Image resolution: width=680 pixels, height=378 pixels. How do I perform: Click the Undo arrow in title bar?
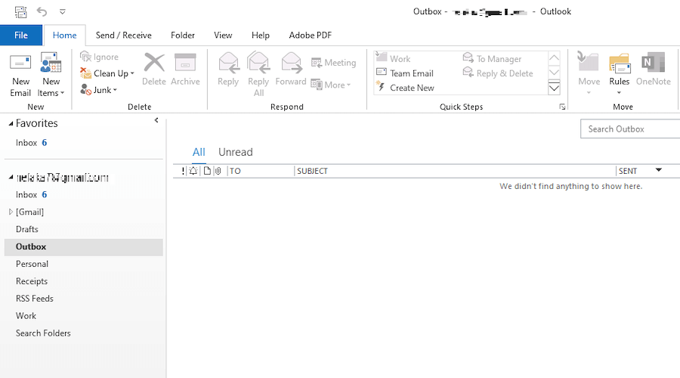[42, 11]
